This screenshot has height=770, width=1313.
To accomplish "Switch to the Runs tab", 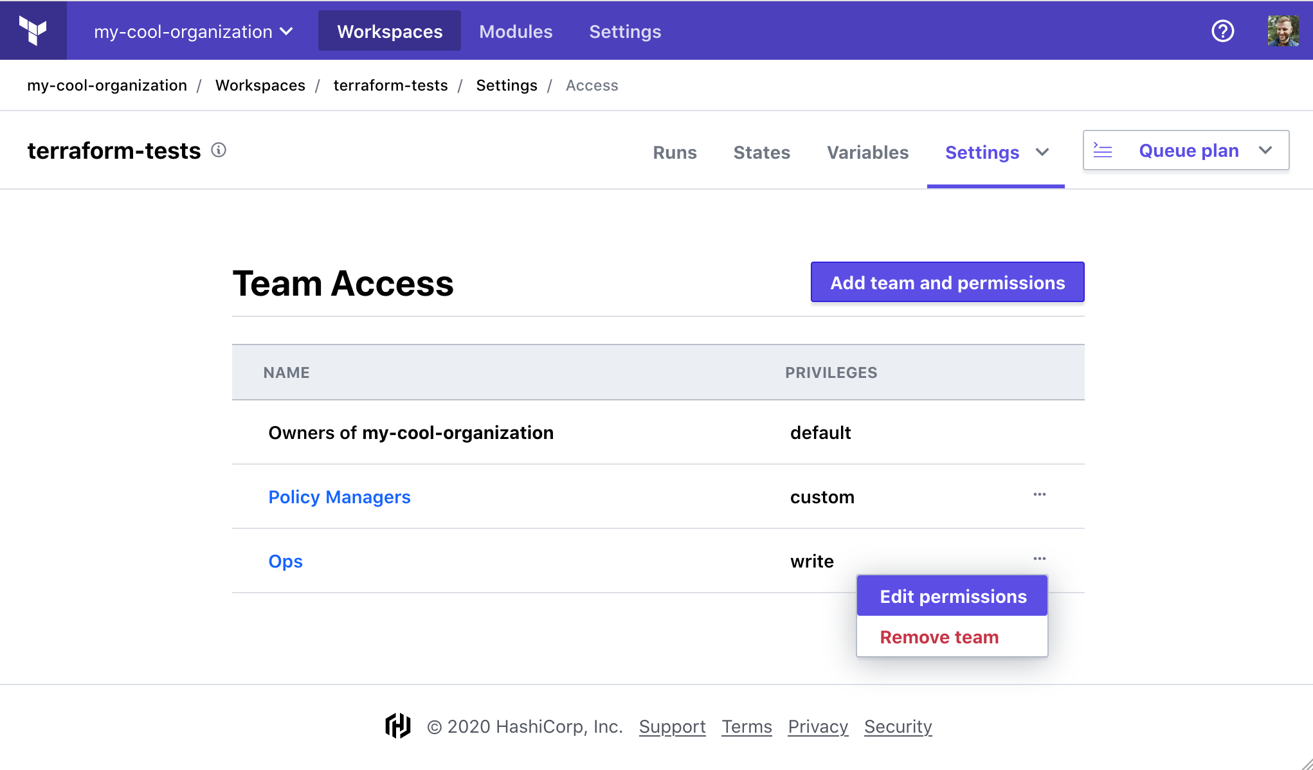I will pos(675,152).
